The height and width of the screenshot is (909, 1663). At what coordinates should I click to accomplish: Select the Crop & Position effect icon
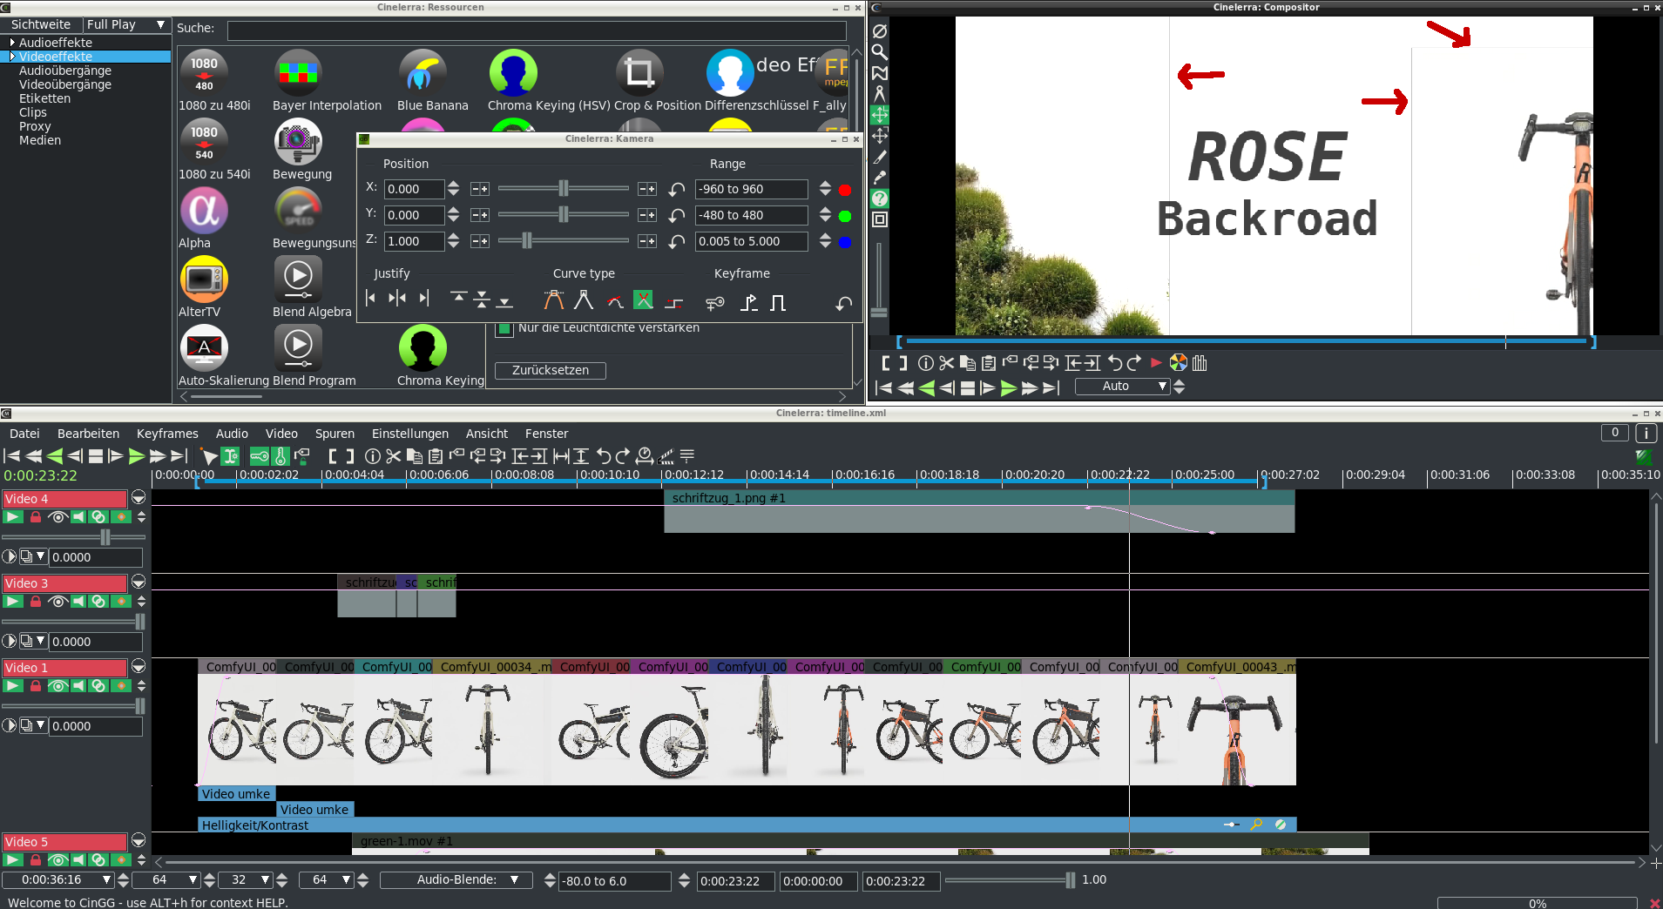coord(639,73)
